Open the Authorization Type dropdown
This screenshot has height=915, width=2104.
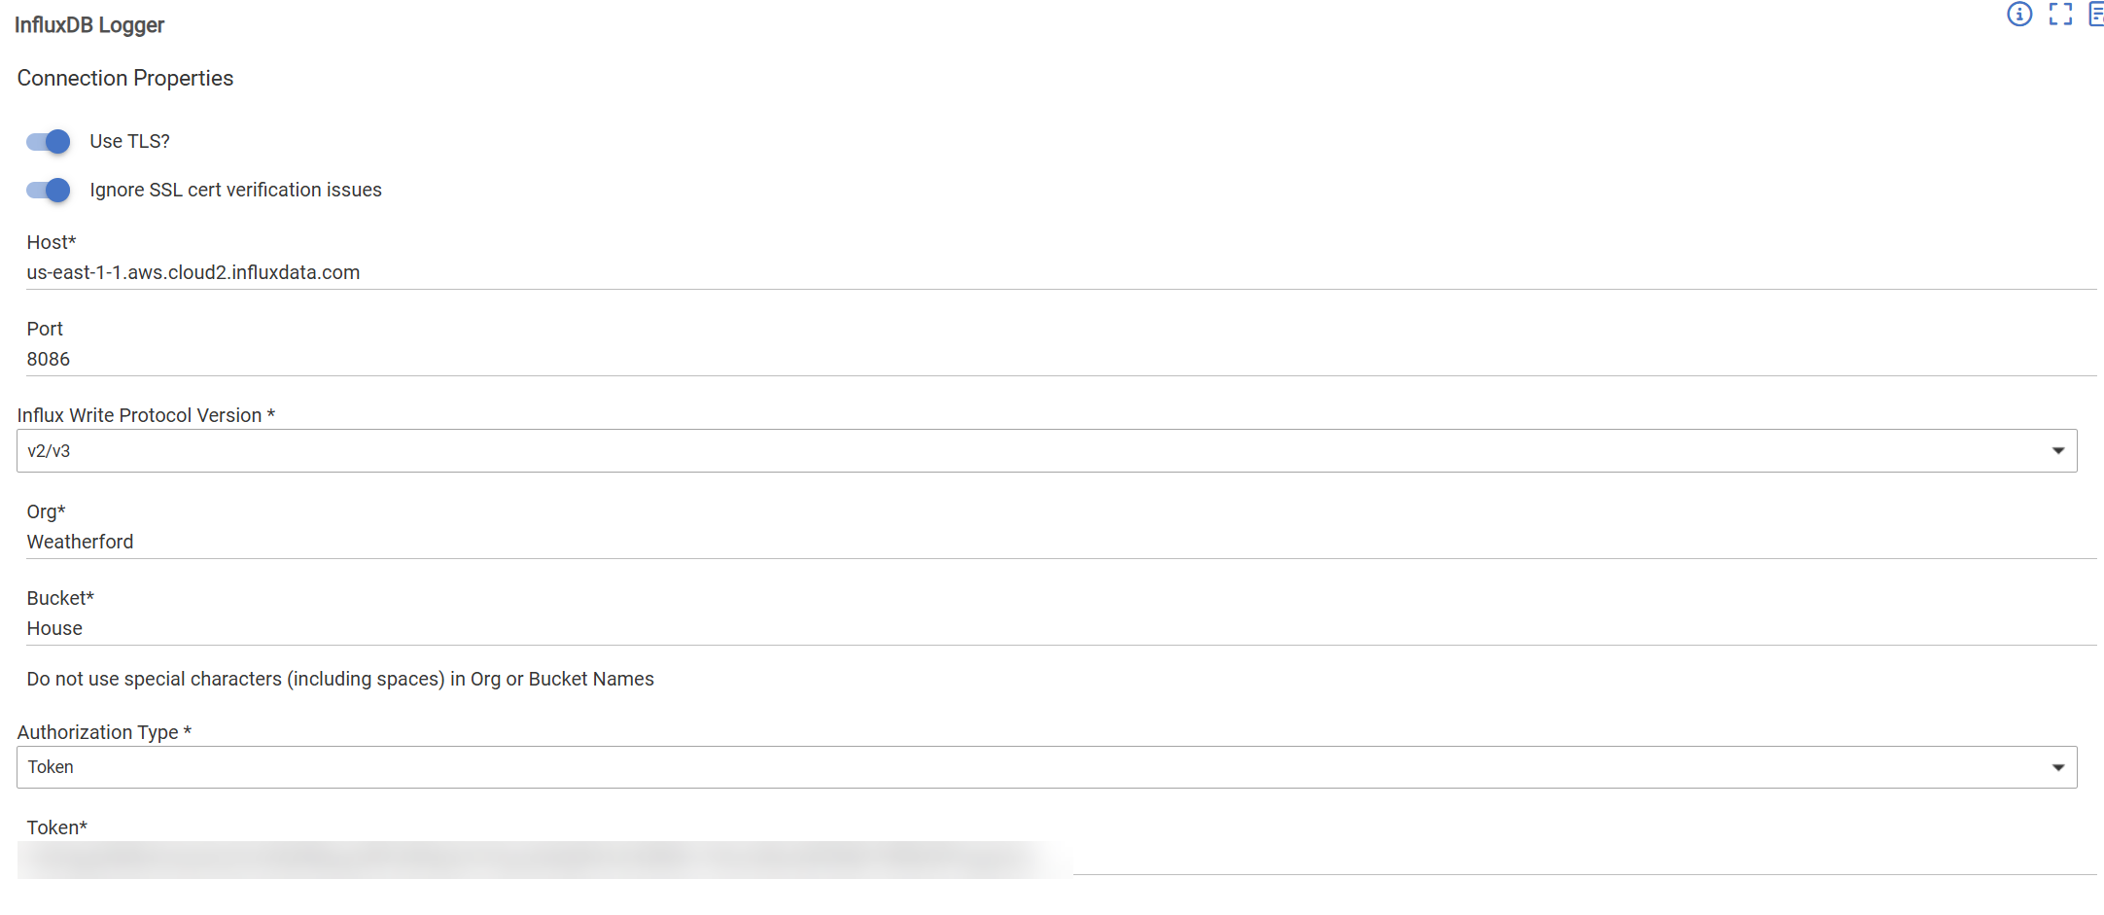[1046, 767]
